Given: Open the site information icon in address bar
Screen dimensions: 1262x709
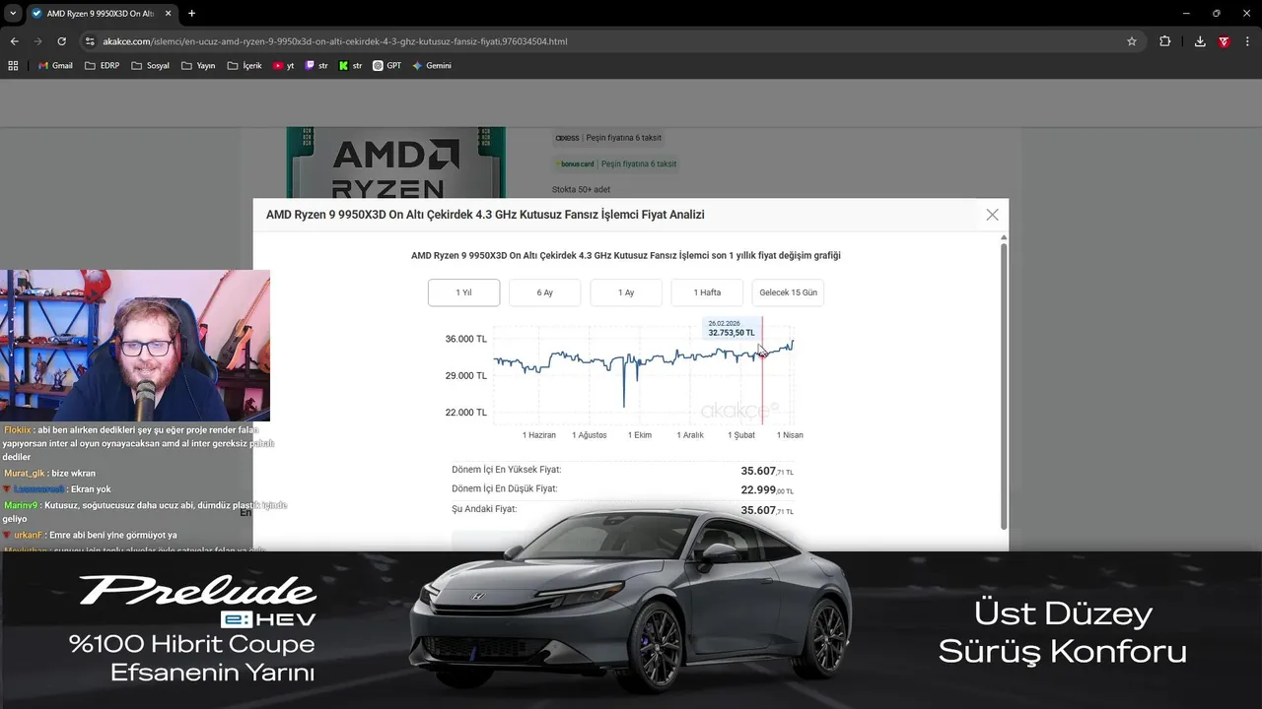Looking at the screenshot, I should tap(90, 41).
